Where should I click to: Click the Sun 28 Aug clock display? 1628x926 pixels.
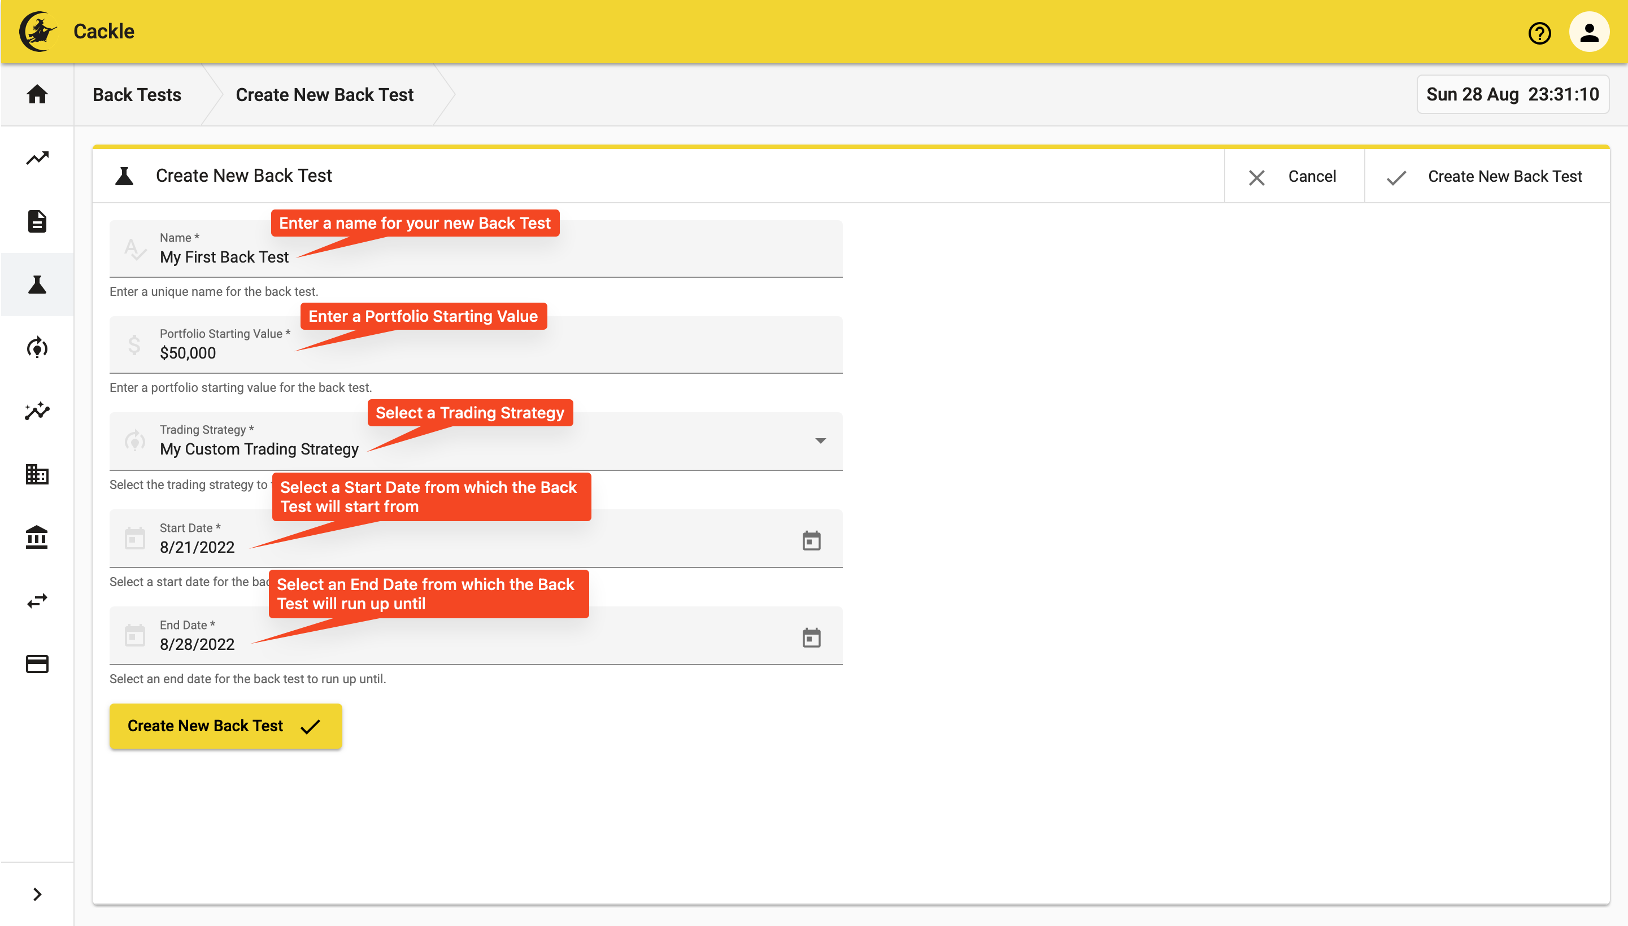pyautogui.click(x=1512, y=95)
